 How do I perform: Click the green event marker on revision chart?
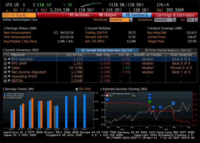coord(150,101)
